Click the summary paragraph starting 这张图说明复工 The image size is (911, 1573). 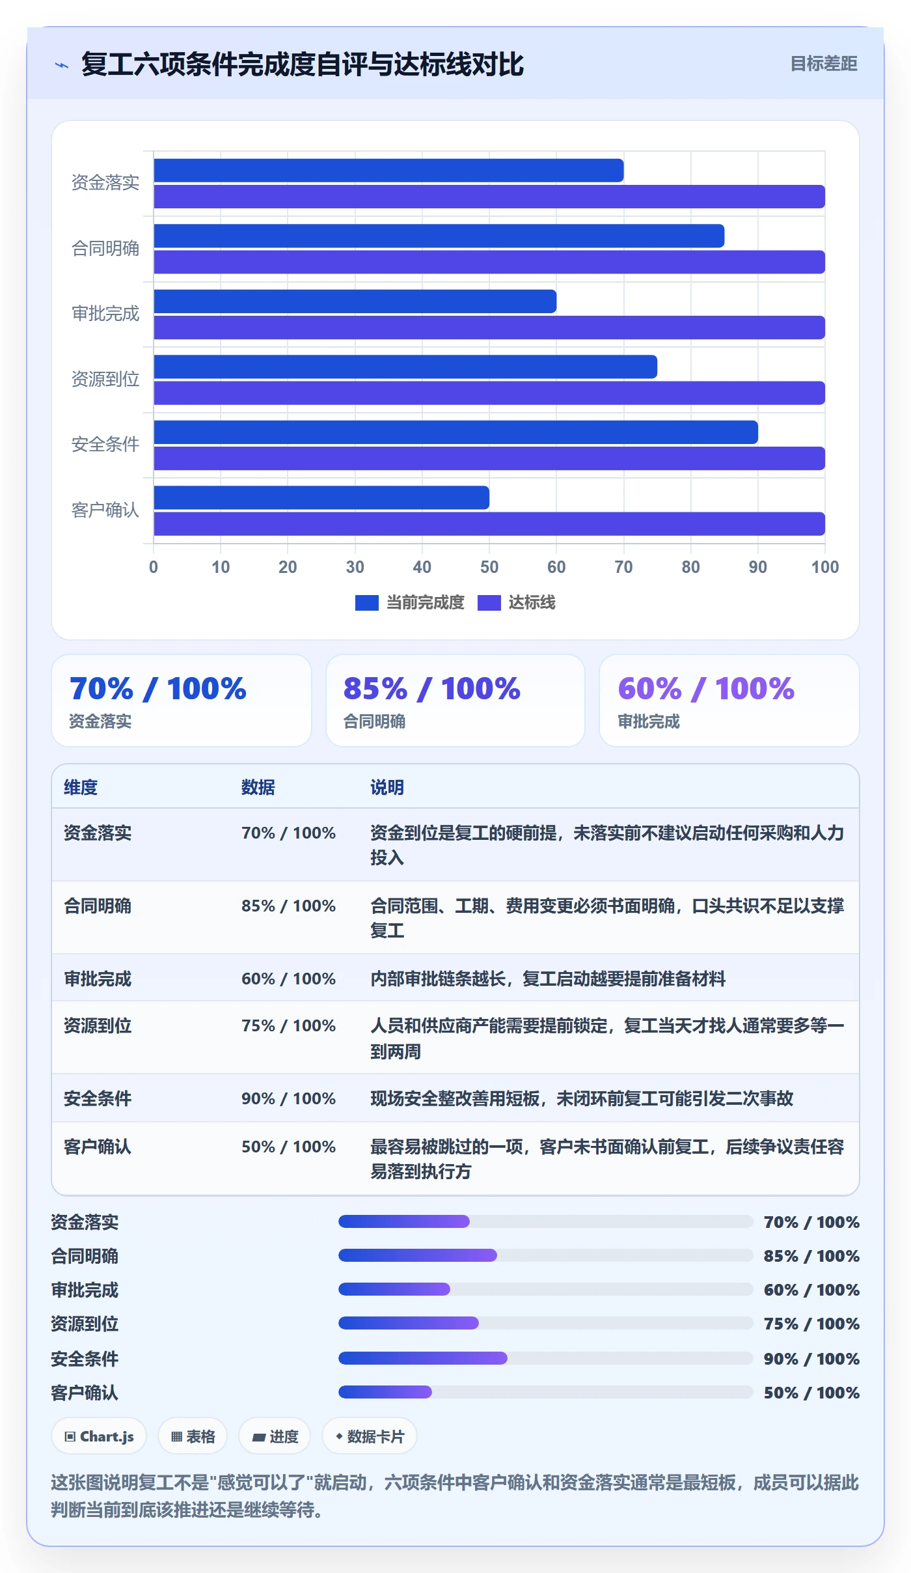[x=455, y=1496]
